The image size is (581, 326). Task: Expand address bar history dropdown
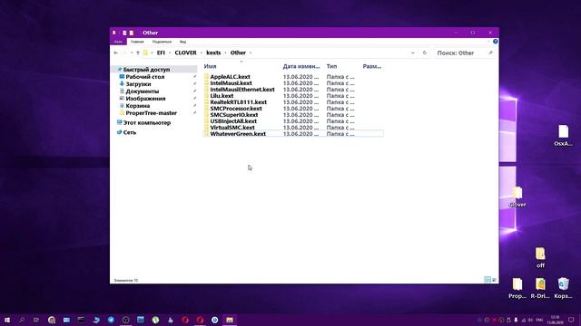[x=413, y=53]
